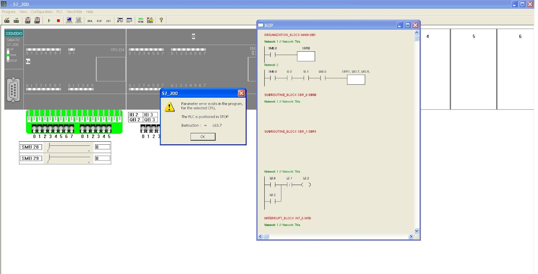538x274 pixels.
Task: Click the load program toolbar icon
Action: coord(7,20)
